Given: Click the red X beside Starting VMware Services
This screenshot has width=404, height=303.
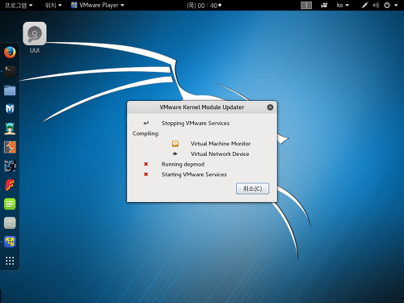Looking at the screenshot, I should click(146, 175).
